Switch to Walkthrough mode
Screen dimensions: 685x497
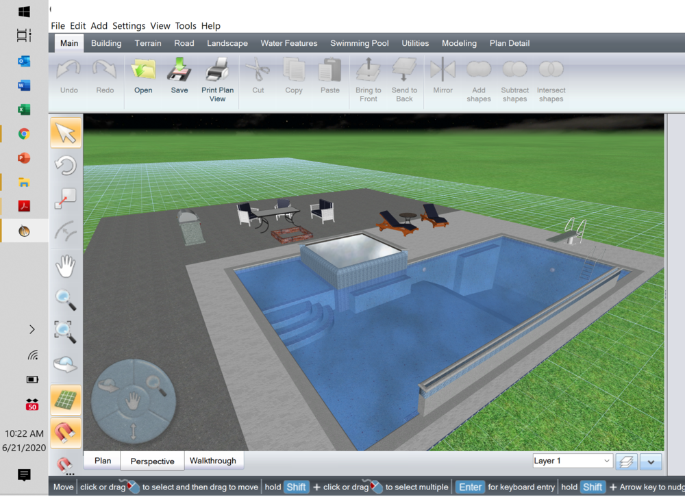(x=214, y=460)
